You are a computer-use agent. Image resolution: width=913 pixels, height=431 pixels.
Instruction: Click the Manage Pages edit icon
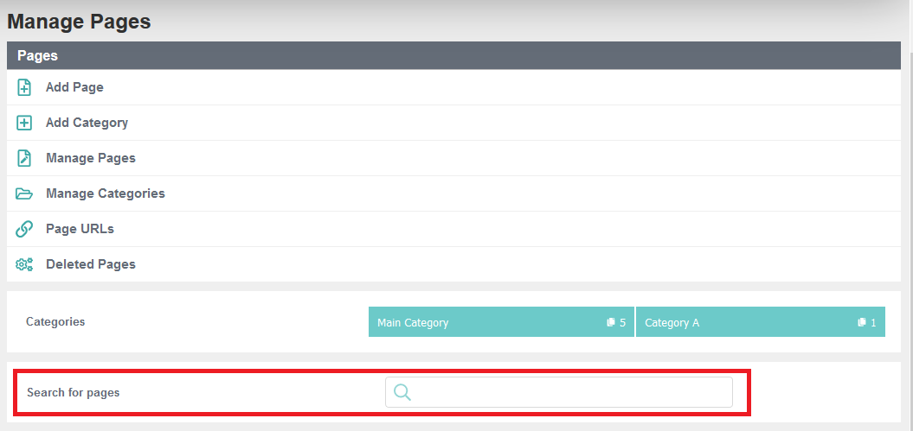[x=24, y=159]
